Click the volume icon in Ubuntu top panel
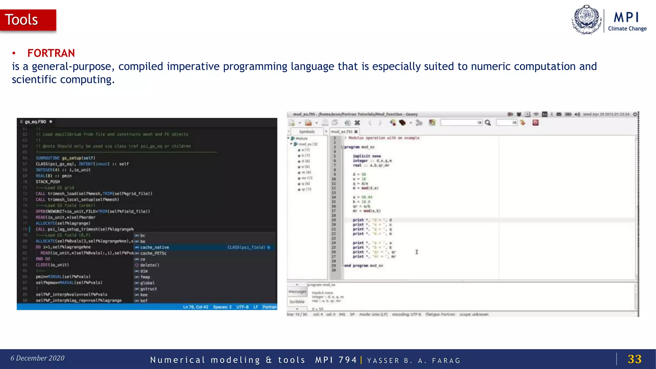656x369 pixels. [577, 114]
